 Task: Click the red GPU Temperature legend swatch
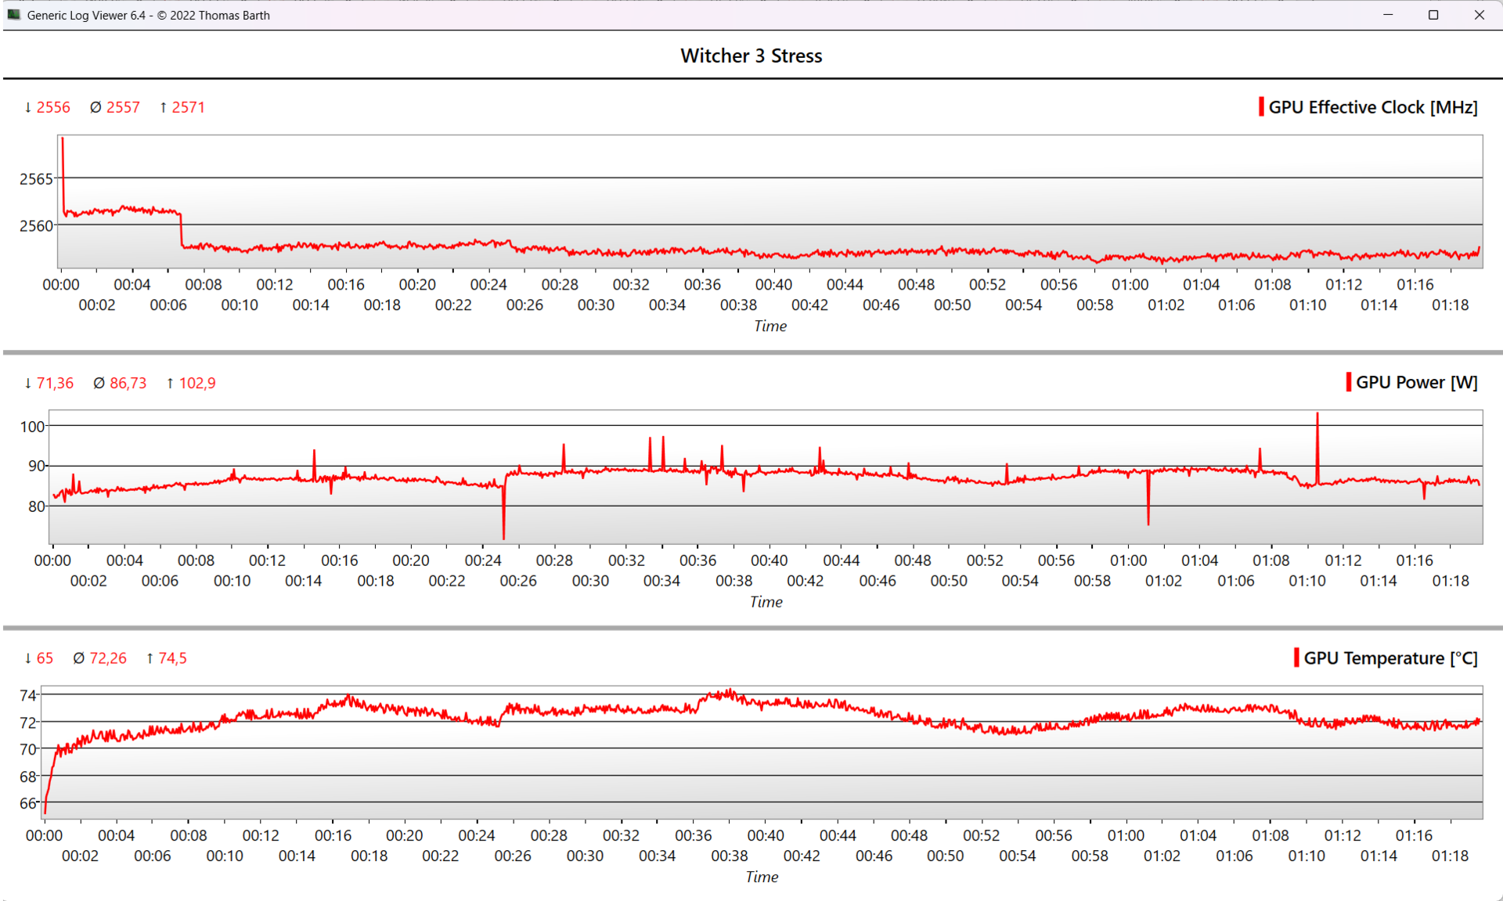click(1296, 658)
